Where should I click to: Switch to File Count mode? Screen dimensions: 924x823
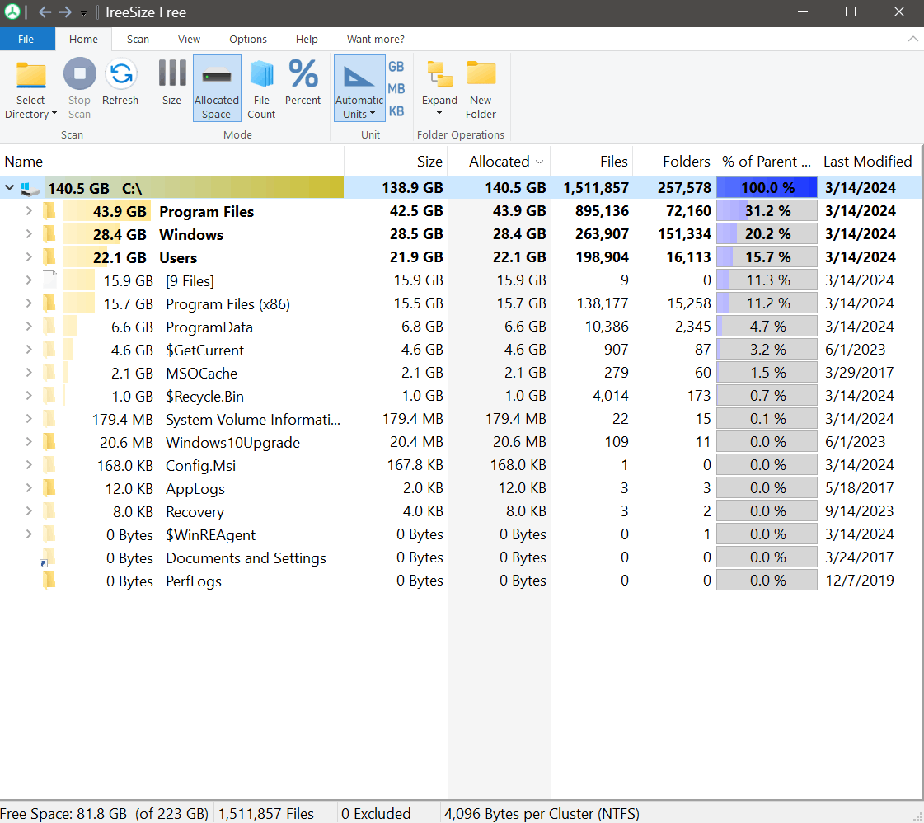coord(261,88)
